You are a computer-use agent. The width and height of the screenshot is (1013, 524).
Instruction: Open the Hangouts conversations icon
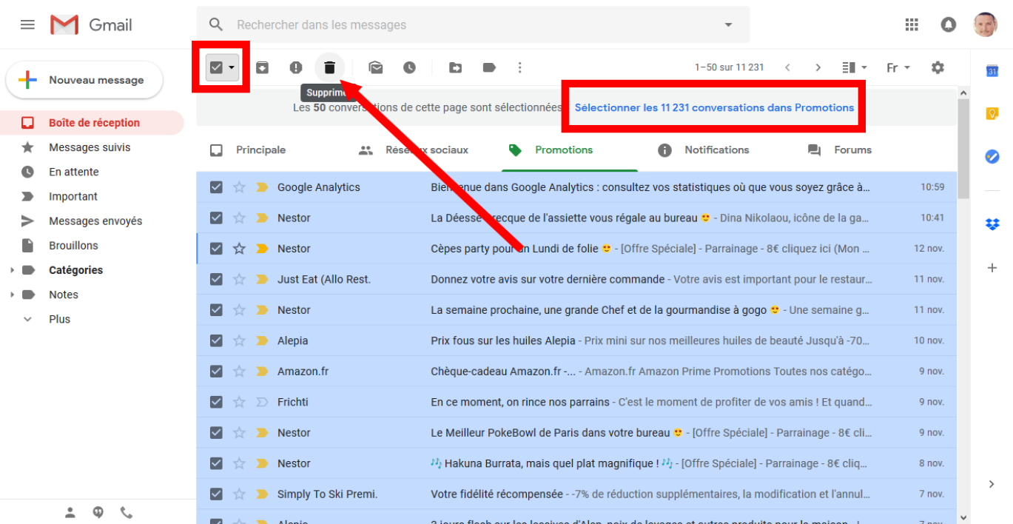98,511
